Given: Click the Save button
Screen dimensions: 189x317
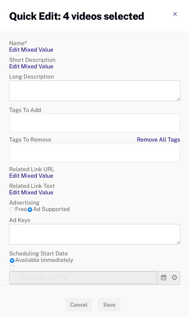Looking at the screenshot, I should 109,305.
